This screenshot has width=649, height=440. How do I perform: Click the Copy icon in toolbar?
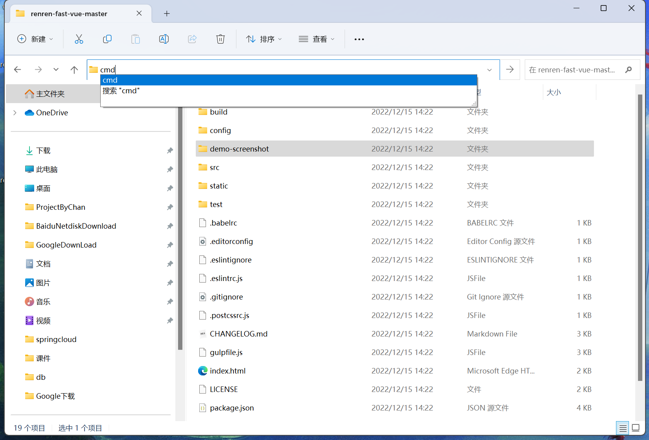[107, 39]
